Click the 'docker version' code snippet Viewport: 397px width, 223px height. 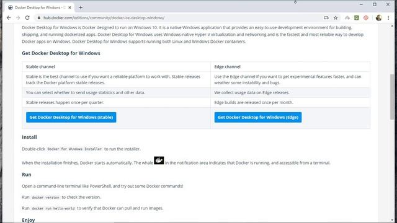pyautogui.click(x=45, y=198)
